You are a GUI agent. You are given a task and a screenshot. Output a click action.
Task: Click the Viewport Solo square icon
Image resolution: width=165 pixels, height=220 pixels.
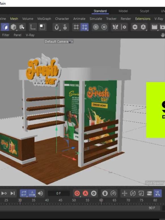tap(42, 27)
